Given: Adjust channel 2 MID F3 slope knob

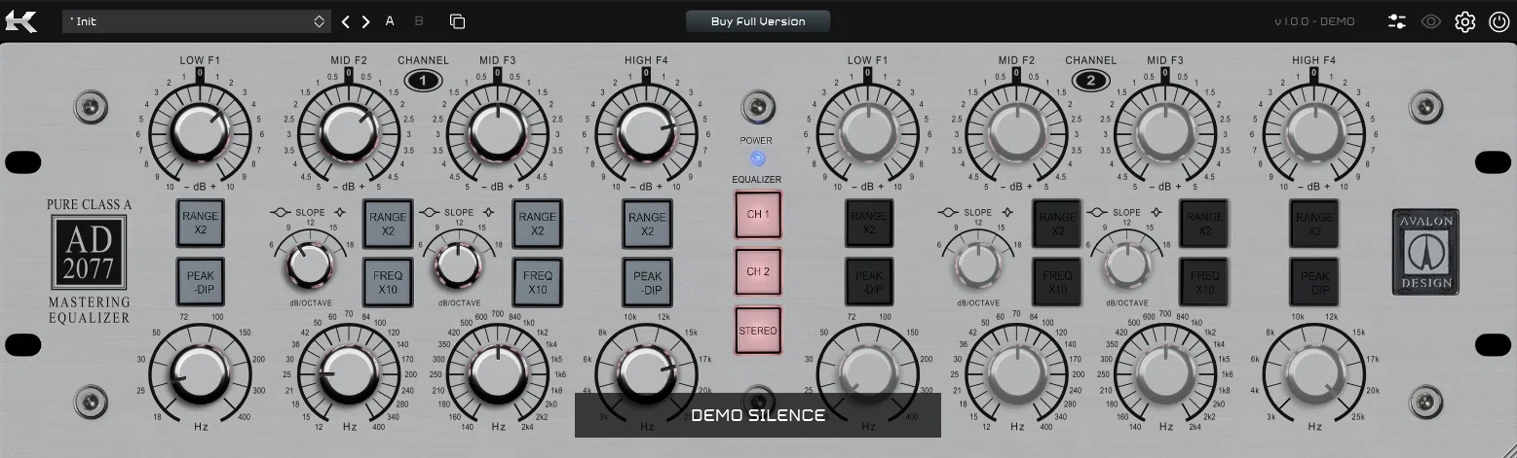Looking at the screenshot, I should click(x=1125, y=264).
